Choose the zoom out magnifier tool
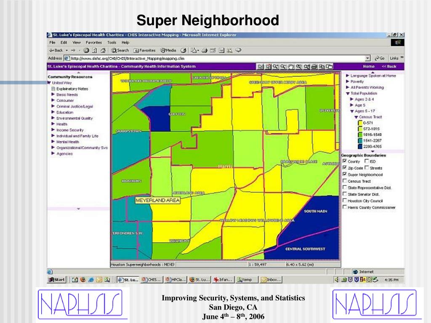Screen dimensions: 431x323 283,66
